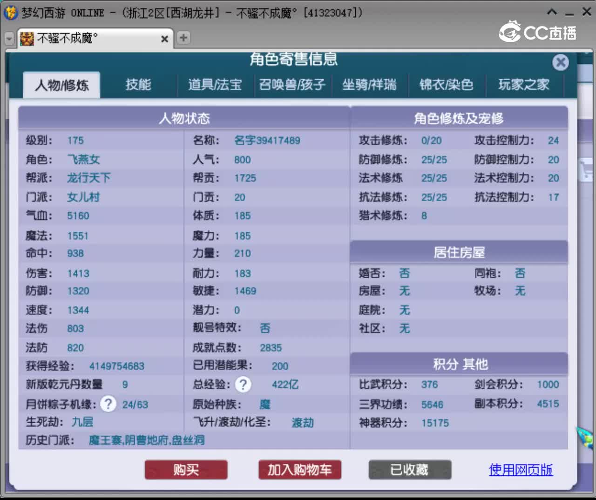This screenshot has width=596, height=500.
Task: Click the 生死劫 value 九层
Action: pos(82,422)
